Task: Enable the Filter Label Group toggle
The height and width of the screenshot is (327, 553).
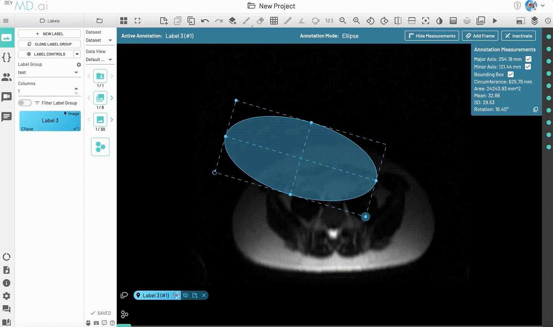Action: 25,103
